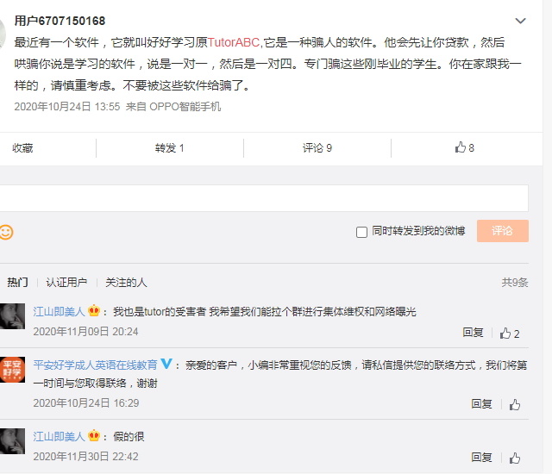Viewport: 552px width, 474px height.
Task: Click the source link OPPO智能手机
Action: click(185, 107)
